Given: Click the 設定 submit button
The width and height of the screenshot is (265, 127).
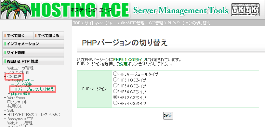Looking at the screenshot, I should point(168,116).
